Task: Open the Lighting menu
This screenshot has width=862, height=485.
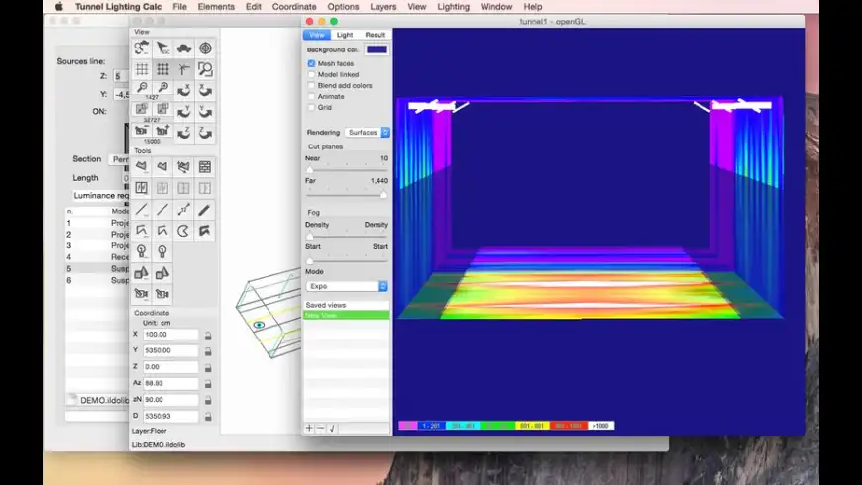Action: pos(453,7)
